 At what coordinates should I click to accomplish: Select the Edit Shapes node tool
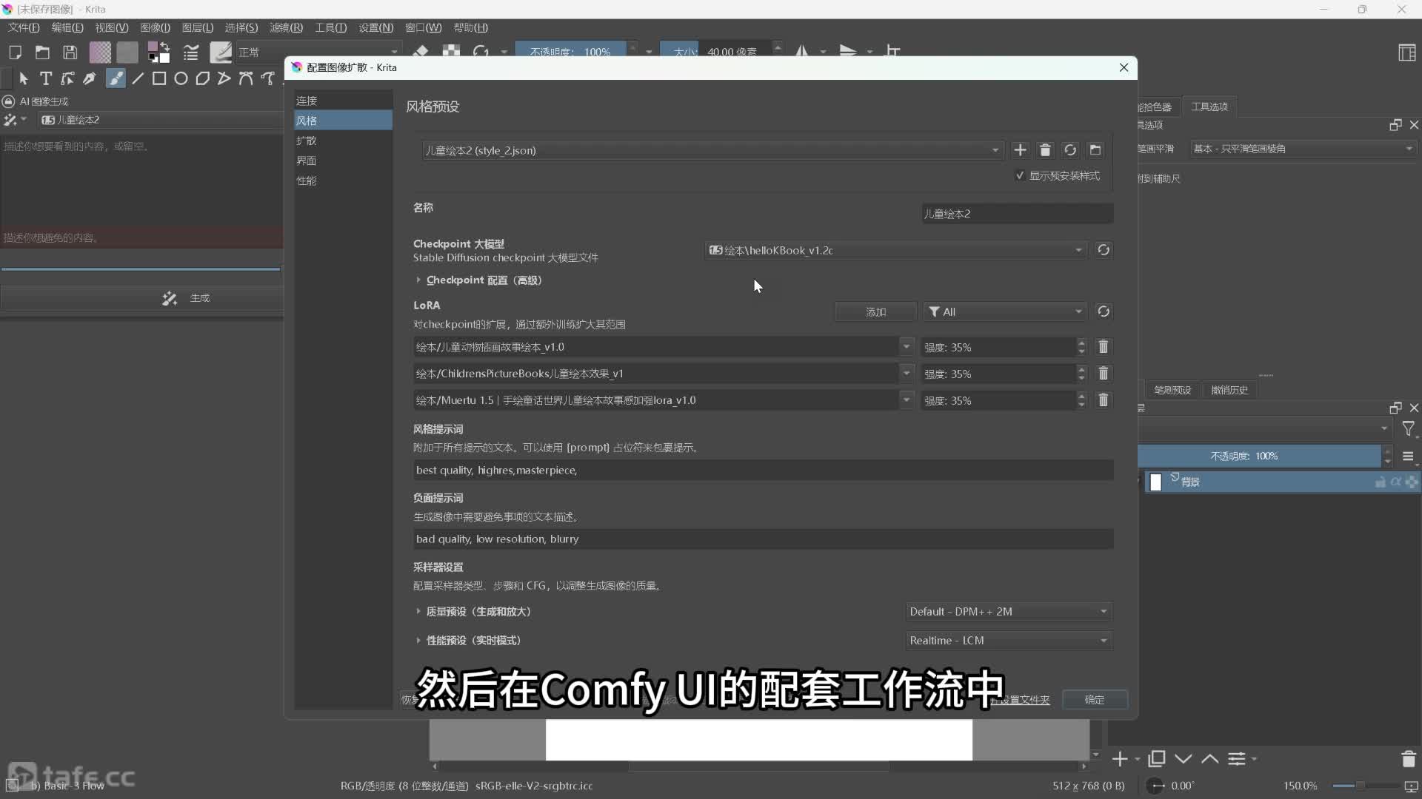tap(67, 78)
